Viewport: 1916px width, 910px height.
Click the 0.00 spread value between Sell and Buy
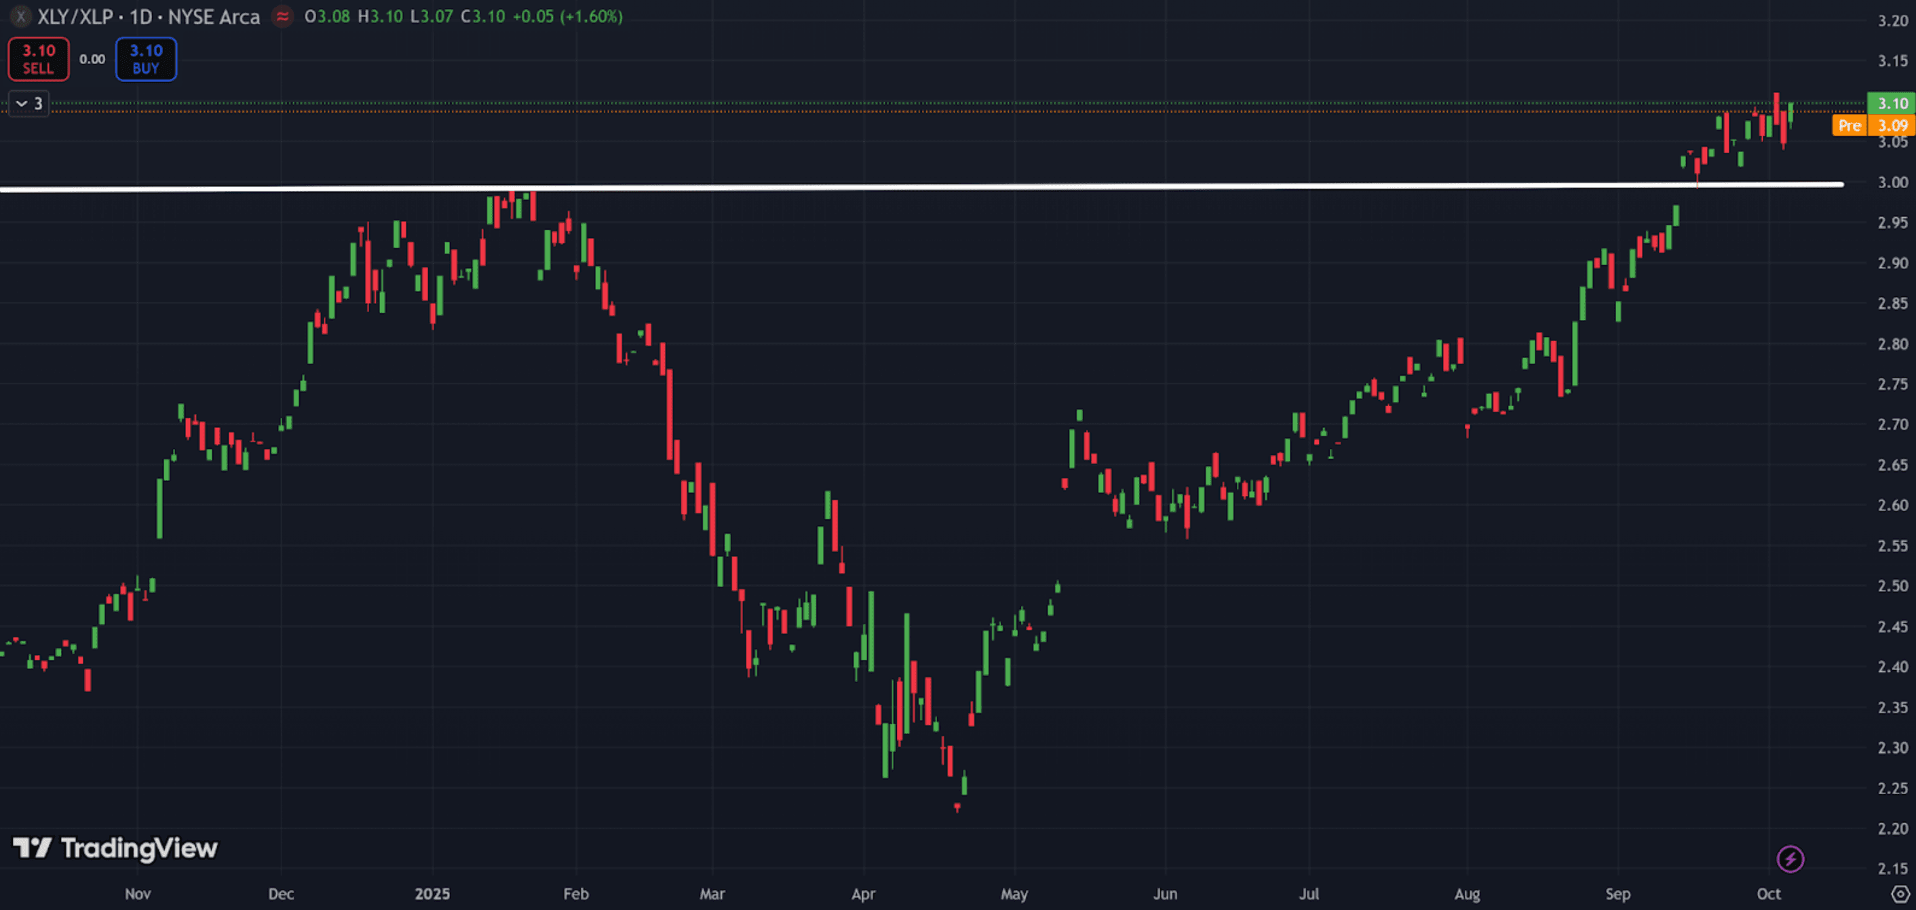click(92, 59)
